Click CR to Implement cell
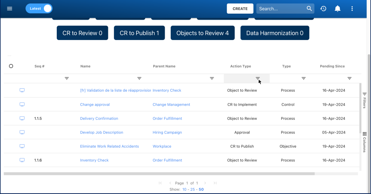This screenshot has width=371, height=194. tap(242, 105)
